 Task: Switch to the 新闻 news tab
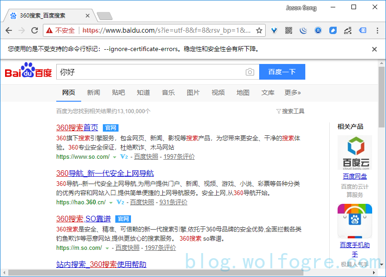pyautogui.click(x=94, y=92)
